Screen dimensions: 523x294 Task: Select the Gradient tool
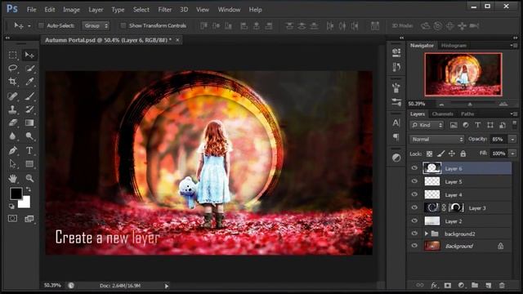[29, 122]
